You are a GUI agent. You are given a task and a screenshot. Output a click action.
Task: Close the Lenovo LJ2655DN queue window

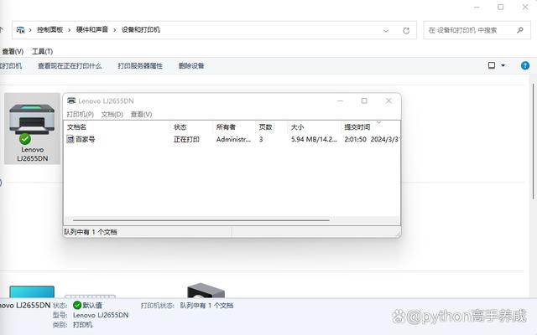point(388,100)
